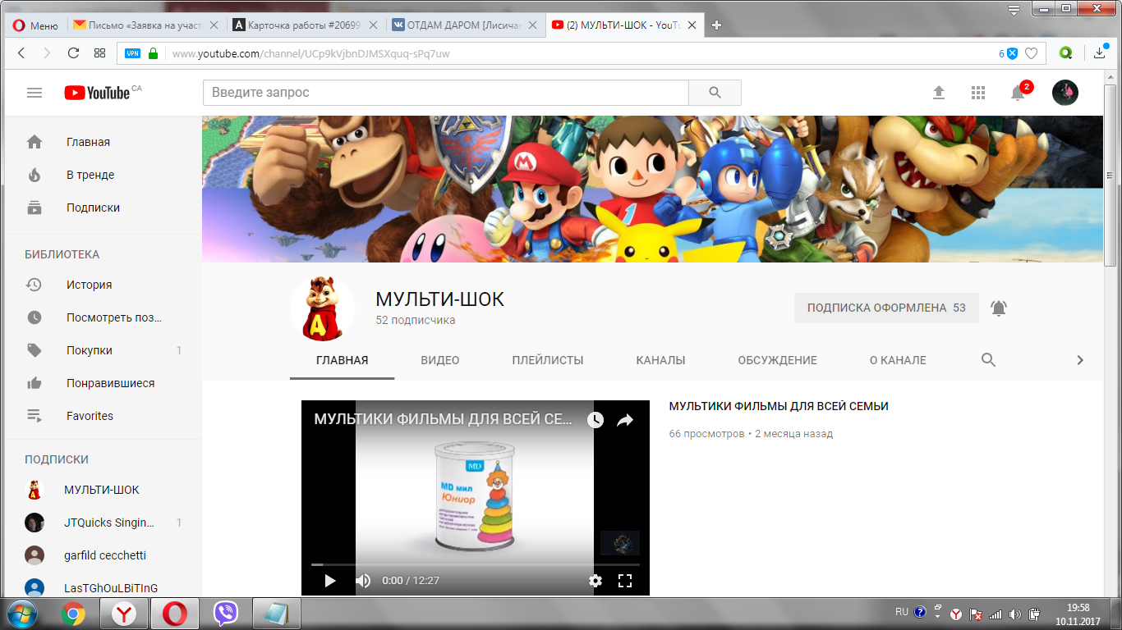Click the search magnifier button

(715, 93)
